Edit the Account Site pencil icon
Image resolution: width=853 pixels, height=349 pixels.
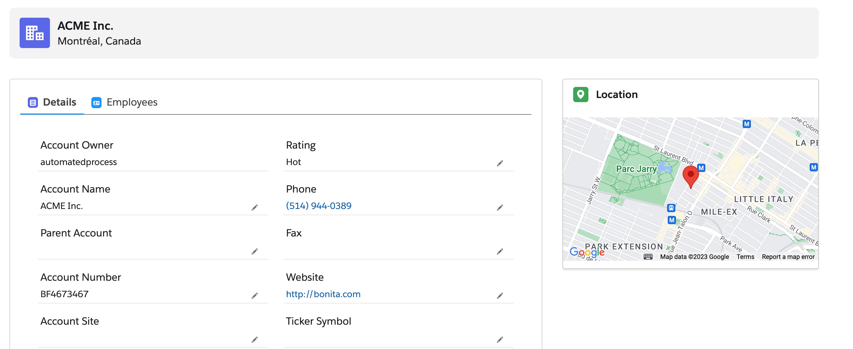coord(254,340)
